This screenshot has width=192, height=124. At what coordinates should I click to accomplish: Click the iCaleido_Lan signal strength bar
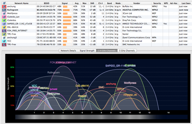(x=67, y=17)
